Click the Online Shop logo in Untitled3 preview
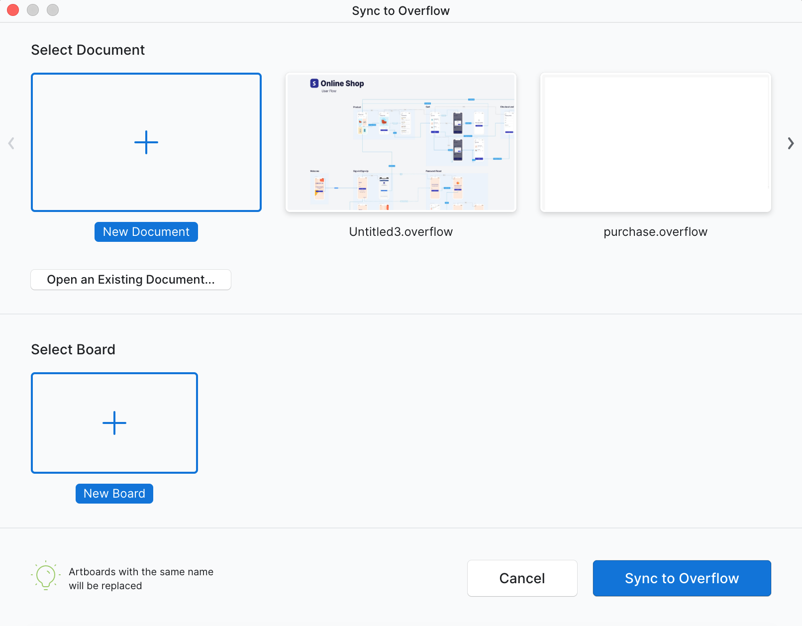The image size is (802, 626). (x=314, y=84)
